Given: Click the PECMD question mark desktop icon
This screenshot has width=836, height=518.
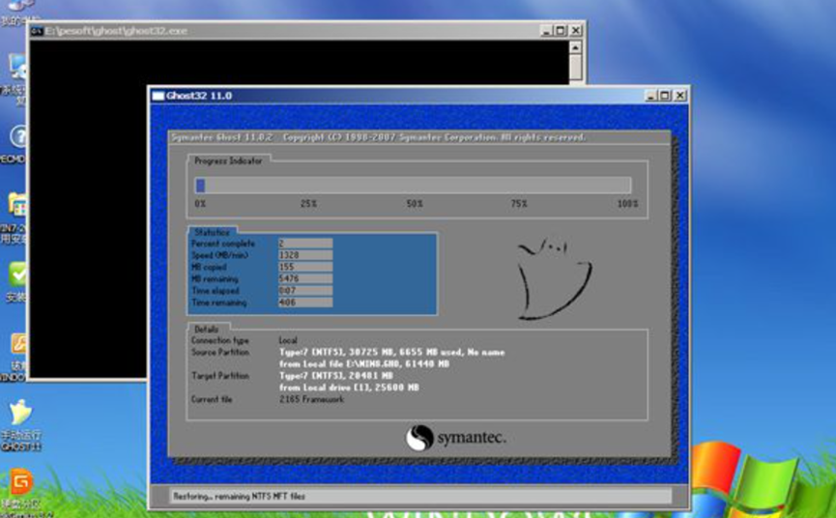Looking at the screenshot, I should pyautogui.click(x=18, y=136).
